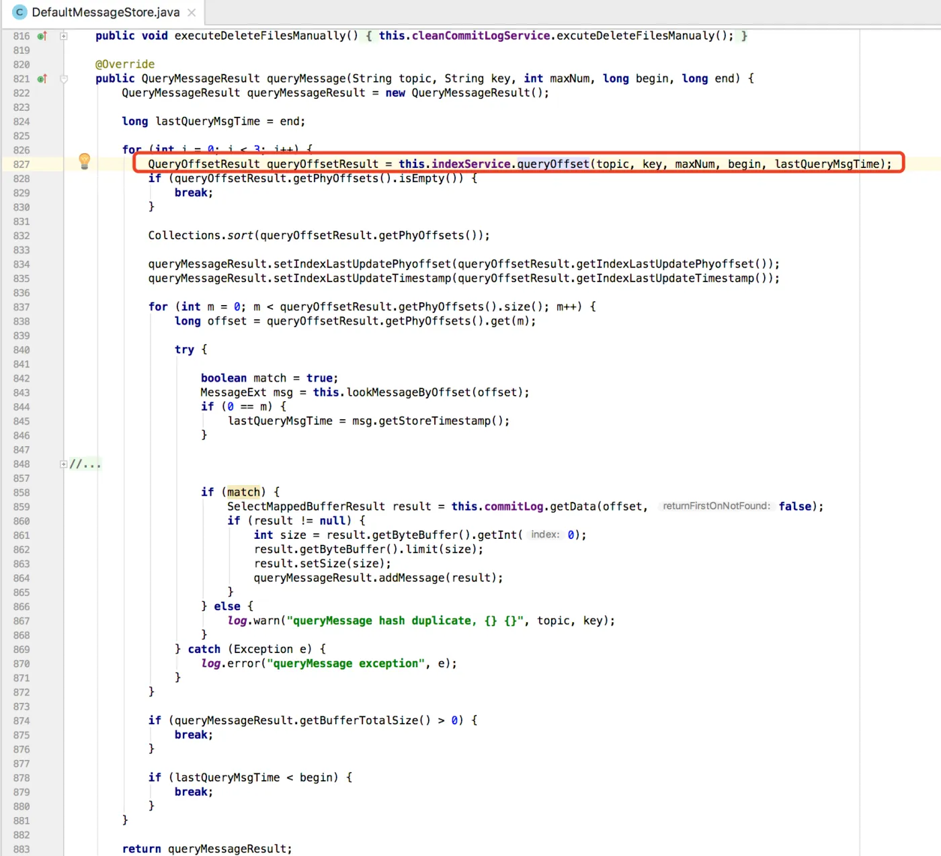Click the break statement on line 879
The height and width of the screenshot is (856, 941).
194,791
